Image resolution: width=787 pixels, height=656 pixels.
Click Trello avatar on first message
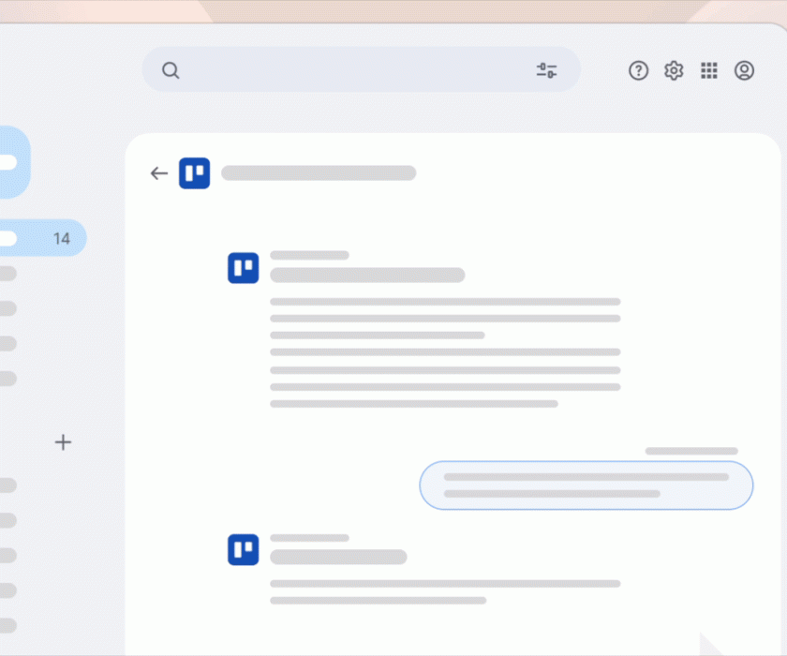tap(243, 268)
